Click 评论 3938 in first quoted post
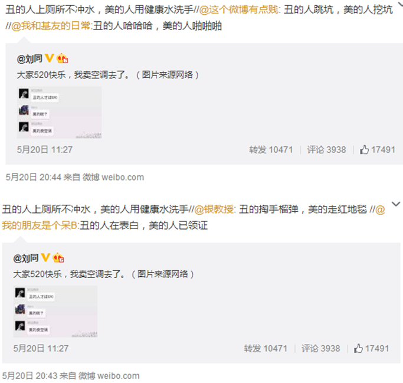Screen dimensions: 403x383 tap(326, 150)
